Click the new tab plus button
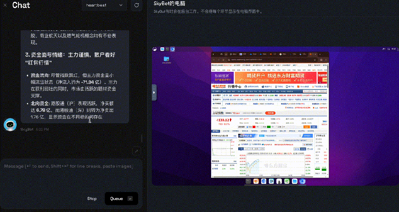This screenshot has height=212, width=399. click(x=320, y=54)
